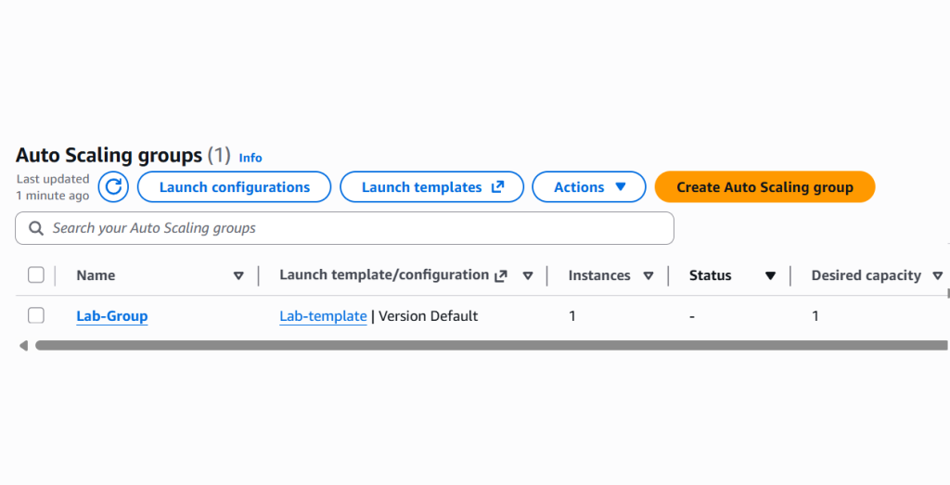Open the Info link beside heading

(x=250, y=158)
